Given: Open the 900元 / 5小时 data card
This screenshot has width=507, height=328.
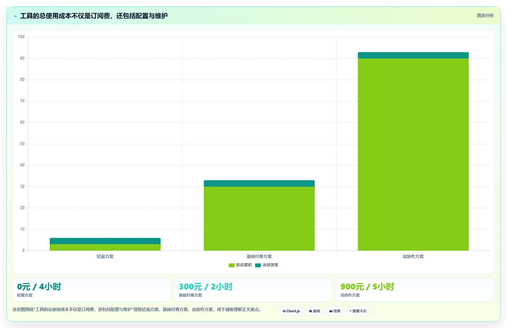Looking at the screenshot, I should 415,290.
